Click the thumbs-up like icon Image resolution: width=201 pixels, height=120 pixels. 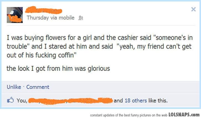(11, 100)
